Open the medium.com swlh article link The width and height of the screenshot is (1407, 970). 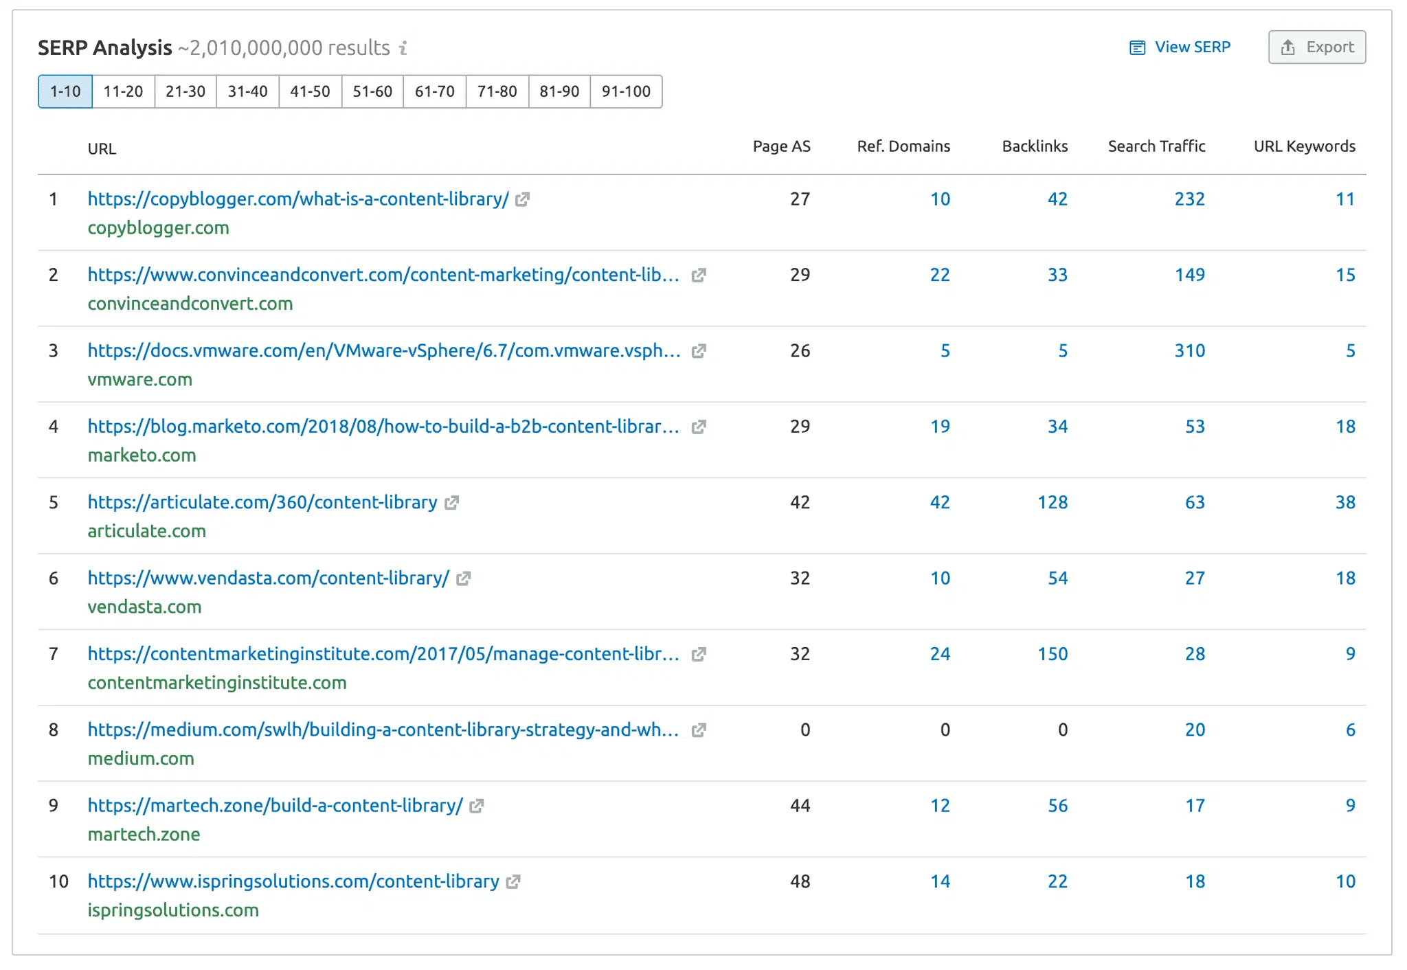pyautogui.click(x=383, y=730)
